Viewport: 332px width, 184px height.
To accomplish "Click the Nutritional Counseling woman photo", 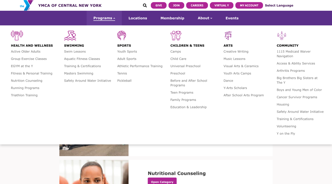I will (94, 172).
